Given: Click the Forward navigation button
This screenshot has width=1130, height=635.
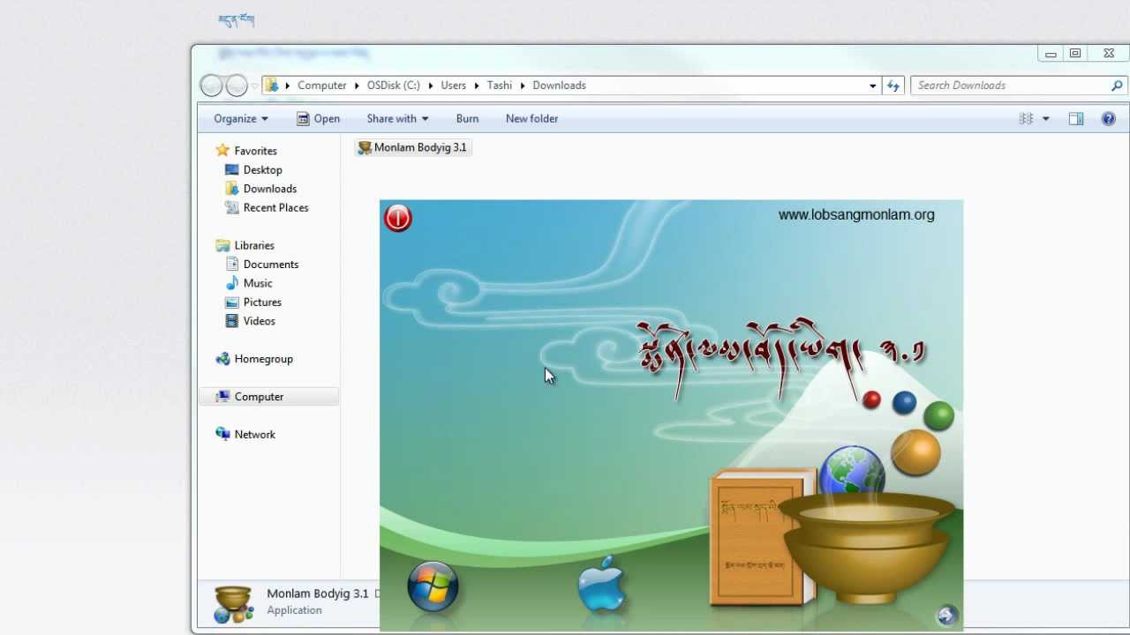Looking at the screenshot, I should [237, 86].
